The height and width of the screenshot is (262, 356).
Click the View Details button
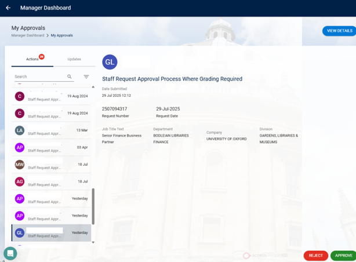point(339,31)
